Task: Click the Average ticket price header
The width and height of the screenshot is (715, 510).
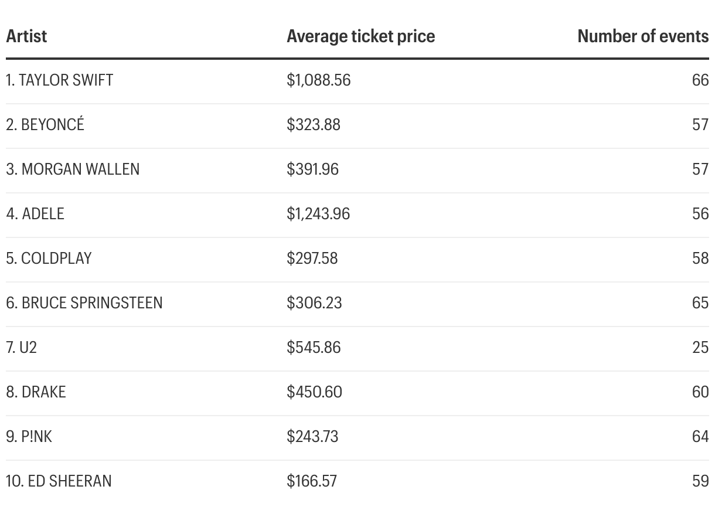Action: click(x=361, y=36)
